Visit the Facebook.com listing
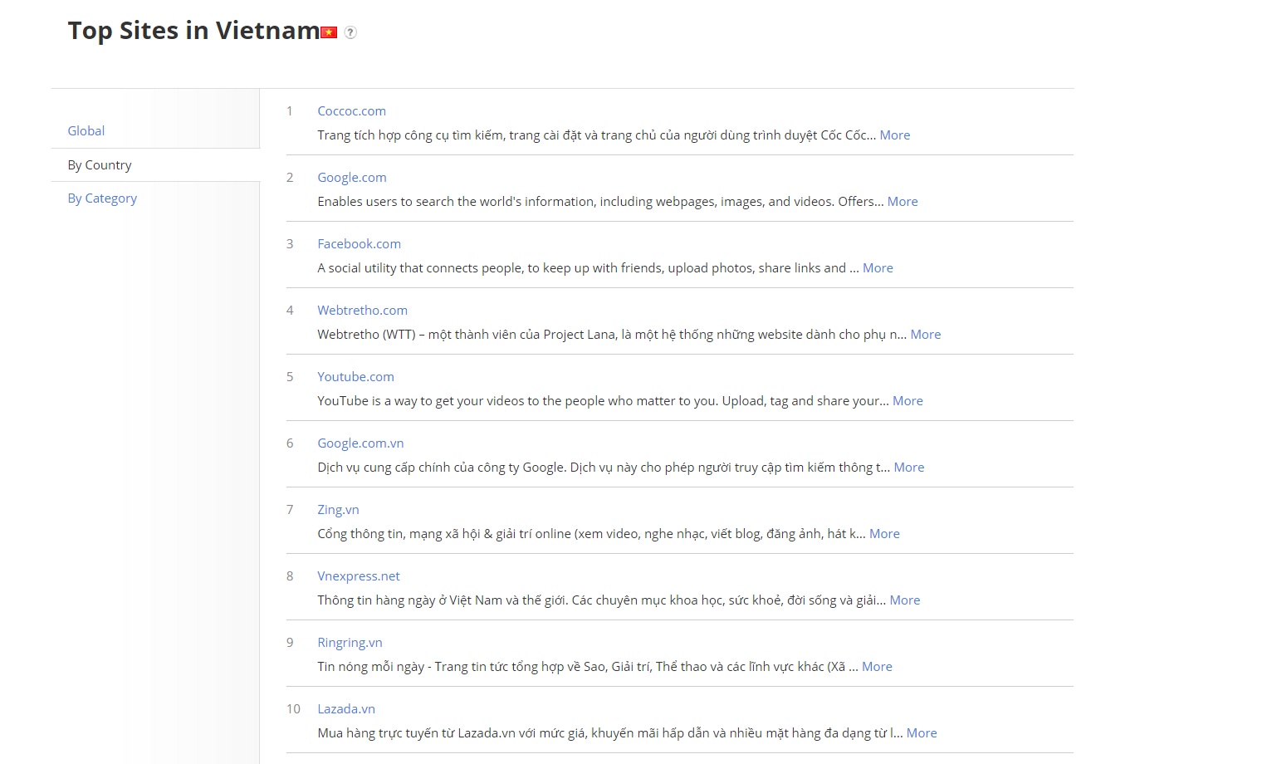The height and width of the screenshot is (764, 1272). [359, 244]
